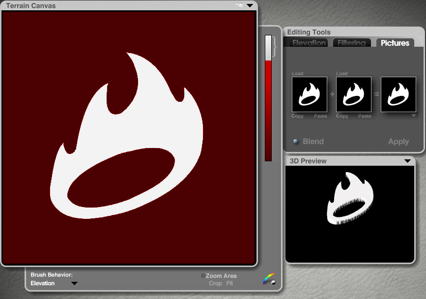Click Load above the second picture
This screenshot has width=426, height=299.
click(x=342, y=73)
